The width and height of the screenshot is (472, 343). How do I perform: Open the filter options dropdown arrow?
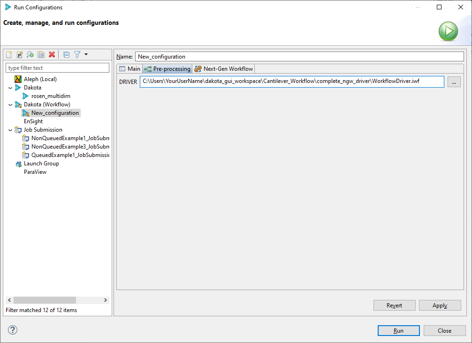(85, 54)
